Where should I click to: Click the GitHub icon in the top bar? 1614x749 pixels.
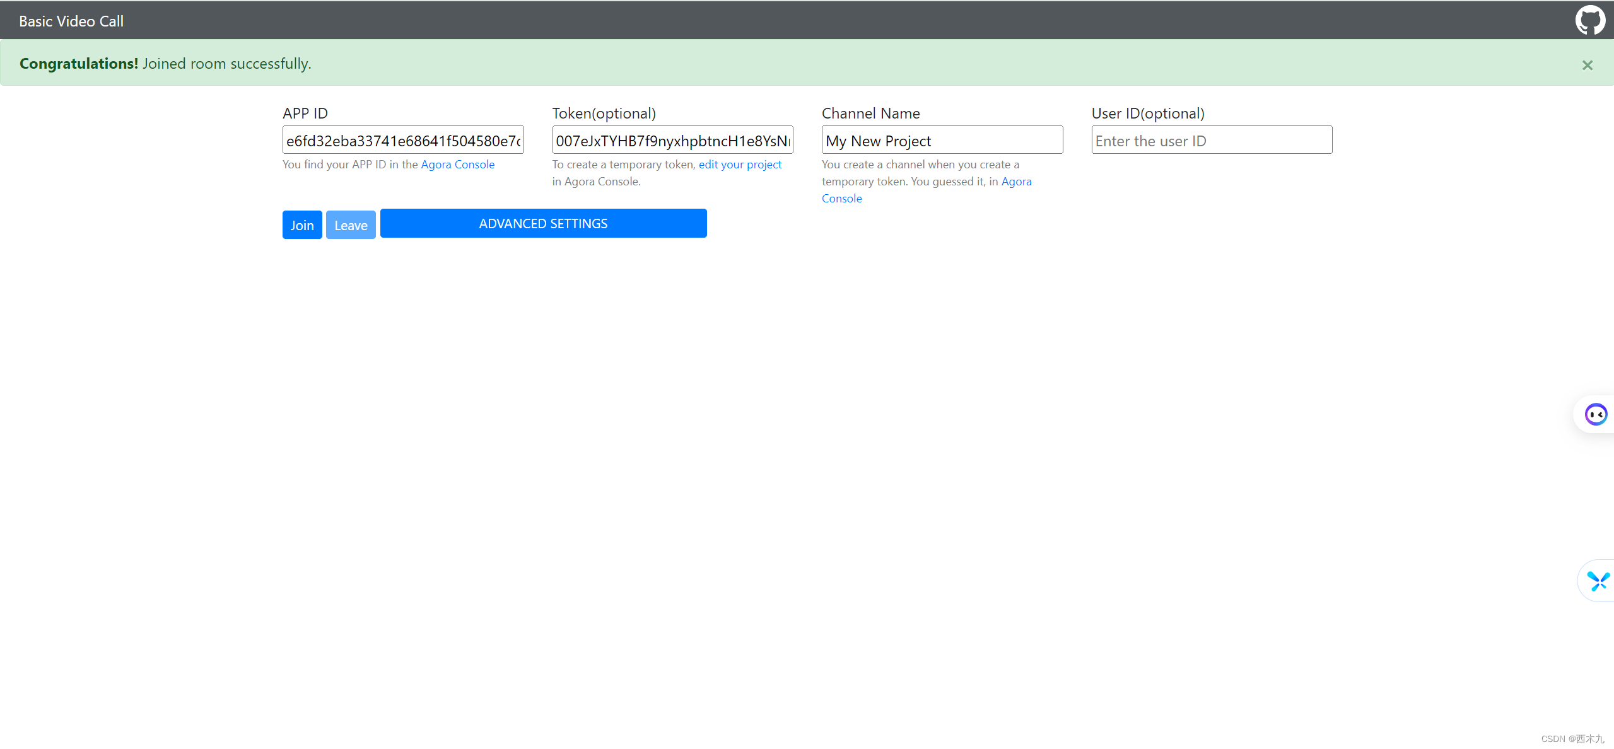tap(1588, 20)
